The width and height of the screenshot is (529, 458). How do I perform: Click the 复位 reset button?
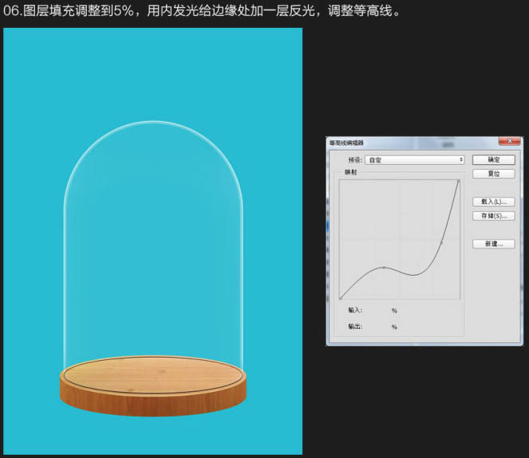click(x=494, y=174)
